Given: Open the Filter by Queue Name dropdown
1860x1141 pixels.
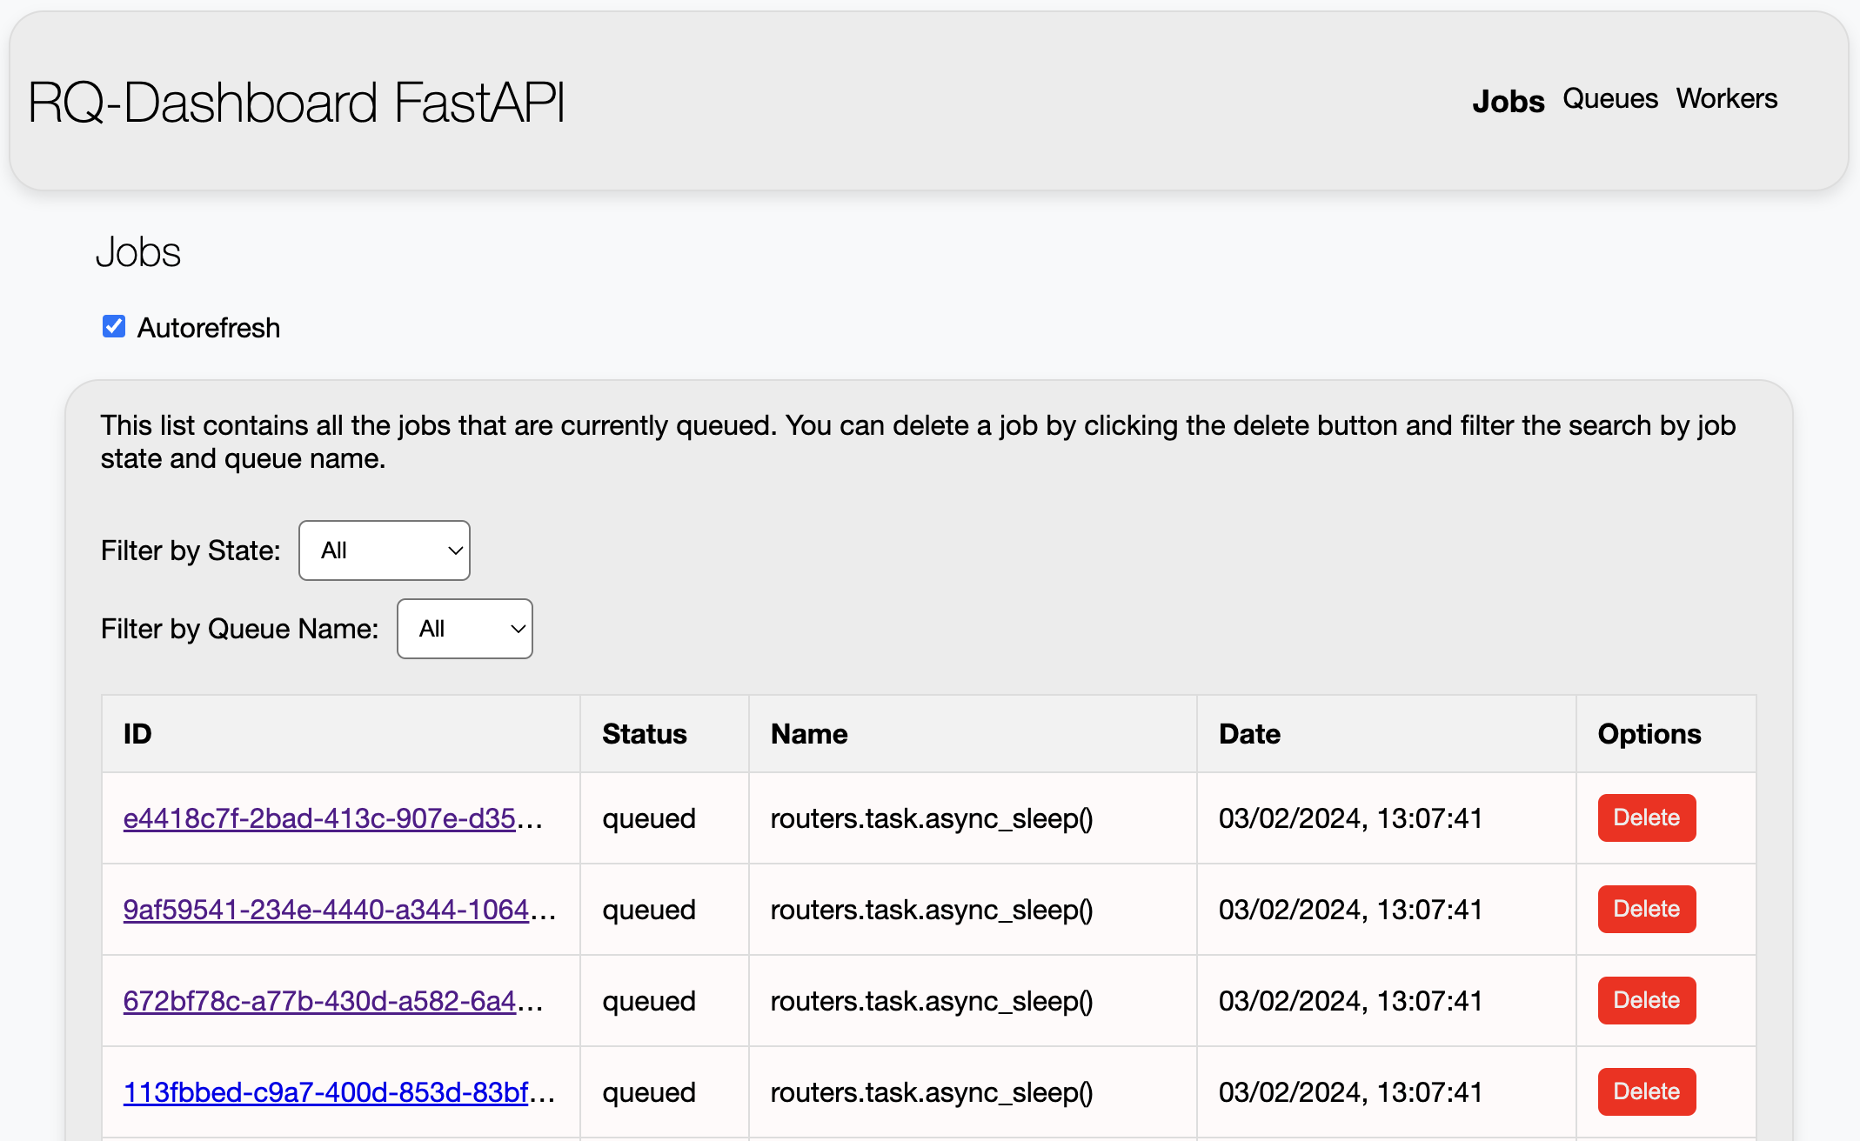Looking at the screenshot, I should (465, 629).
